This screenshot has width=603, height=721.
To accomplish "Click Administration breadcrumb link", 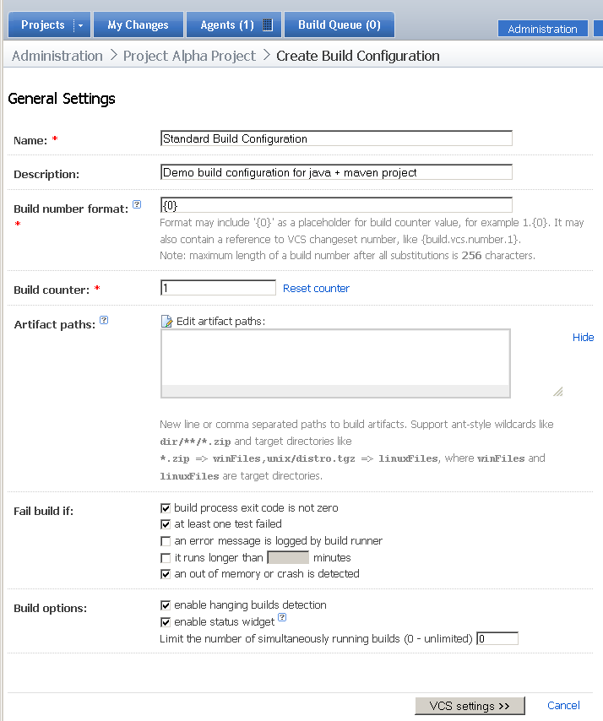I will click(x=57, y=56).
